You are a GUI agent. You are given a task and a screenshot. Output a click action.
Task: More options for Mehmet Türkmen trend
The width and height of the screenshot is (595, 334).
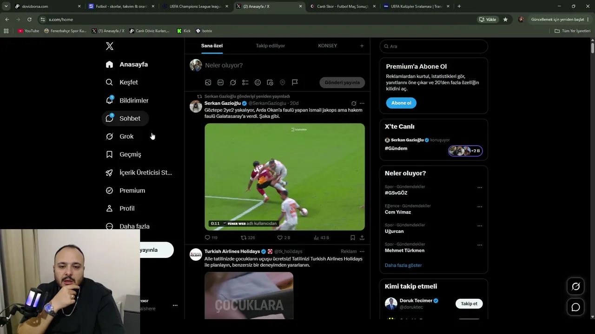point(480,245)
